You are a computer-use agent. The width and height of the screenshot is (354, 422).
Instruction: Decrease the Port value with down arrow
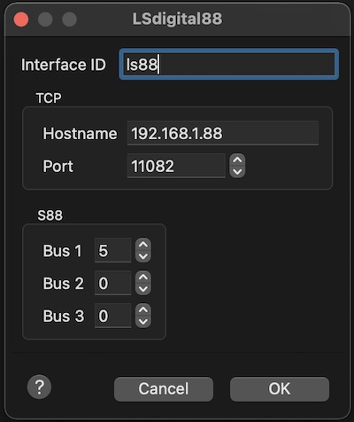click(237, 172)
